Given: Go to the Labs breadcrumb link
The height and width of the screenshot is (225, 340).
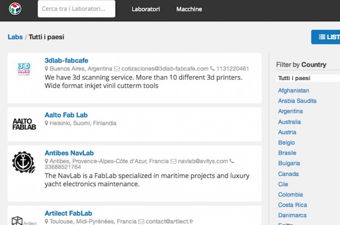Looking at the screenshot, I should (x=15, y=37).
